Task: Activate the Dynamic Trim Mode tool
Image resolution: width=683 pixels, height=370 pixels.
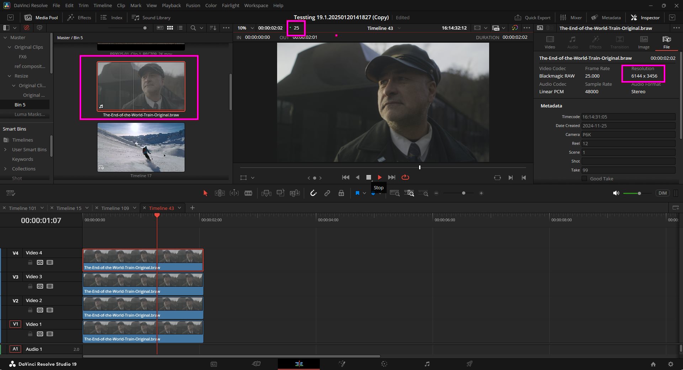Action: (234, 193)
